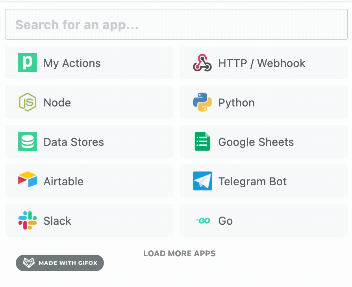Select the Node app label
The image size is (352, 287).
coord(57,103)
